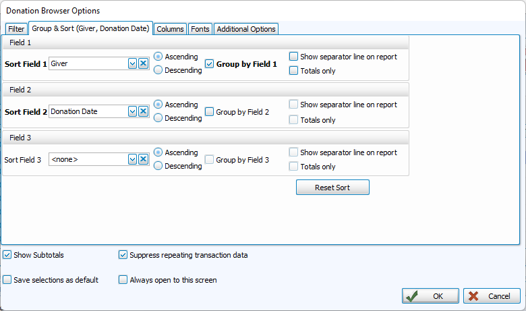Clear Sort Field 3 with X icon
Screen dimensions: 526x311
coord(143,159)
